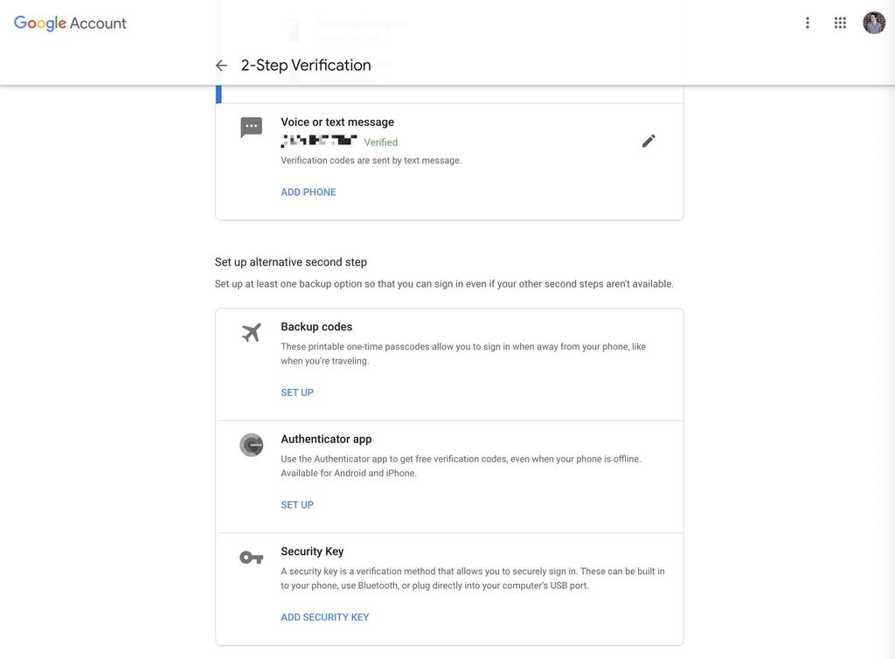Click the 2-Step Verification heading
This screenshot has width=895, height=659.
pyautogui.click(x=306, y=64)
